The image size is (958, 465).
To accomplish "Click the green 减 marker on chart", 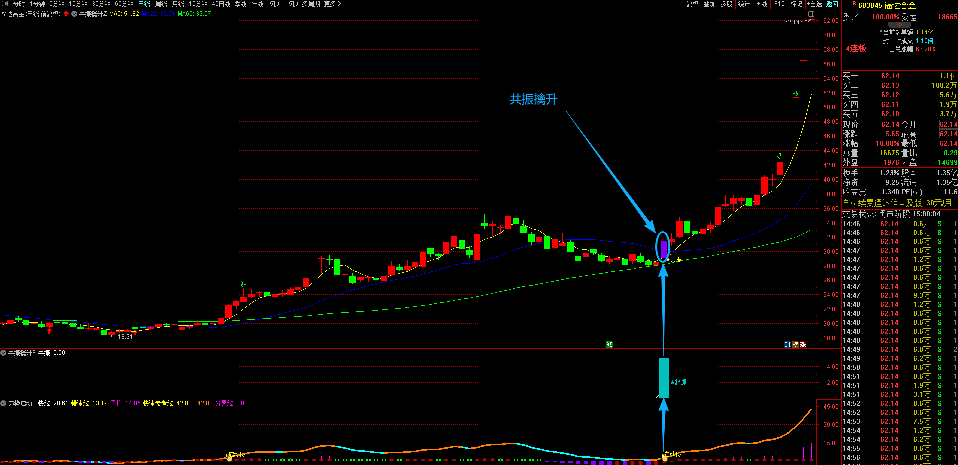I will point(609,345).
